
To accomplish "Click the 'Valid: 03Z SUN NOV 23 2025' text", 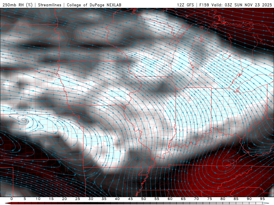I will point(242,5).
